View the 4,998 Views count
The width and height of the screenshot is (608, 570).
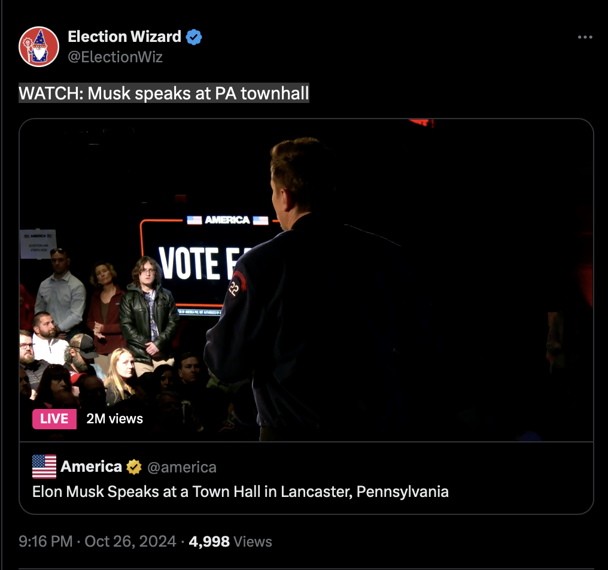[x=230, y=541]
